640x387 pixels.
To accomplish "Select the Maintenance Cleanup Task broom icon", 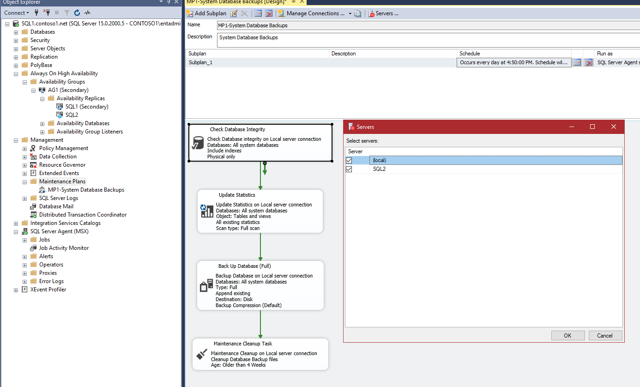I will 202,354.
